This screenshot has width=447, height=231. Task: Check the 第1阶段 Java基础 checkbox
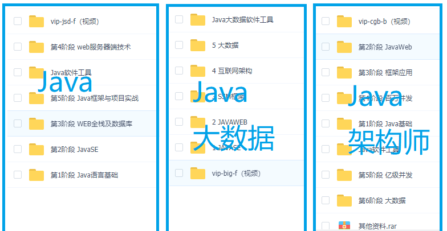click(326, 123)
